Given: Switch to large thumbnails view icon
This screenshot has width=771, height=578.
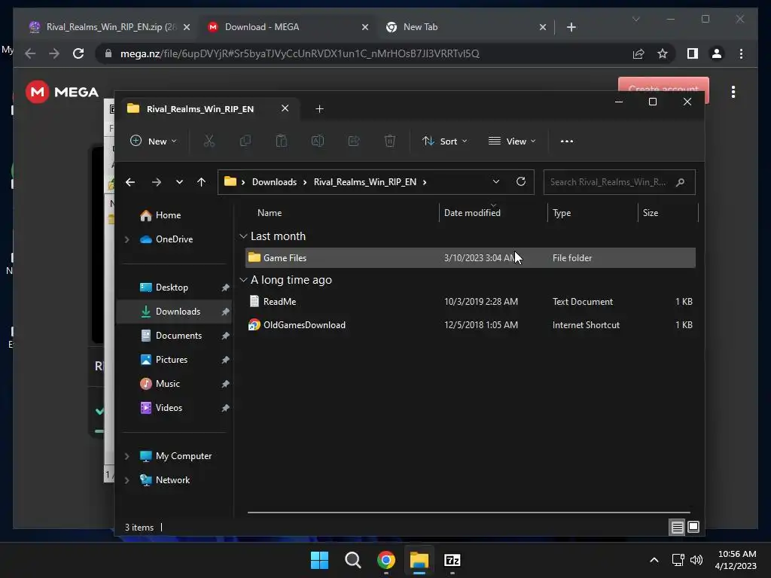Looking at the screenshot, I should pyautogui.click(x=693, y=528).
